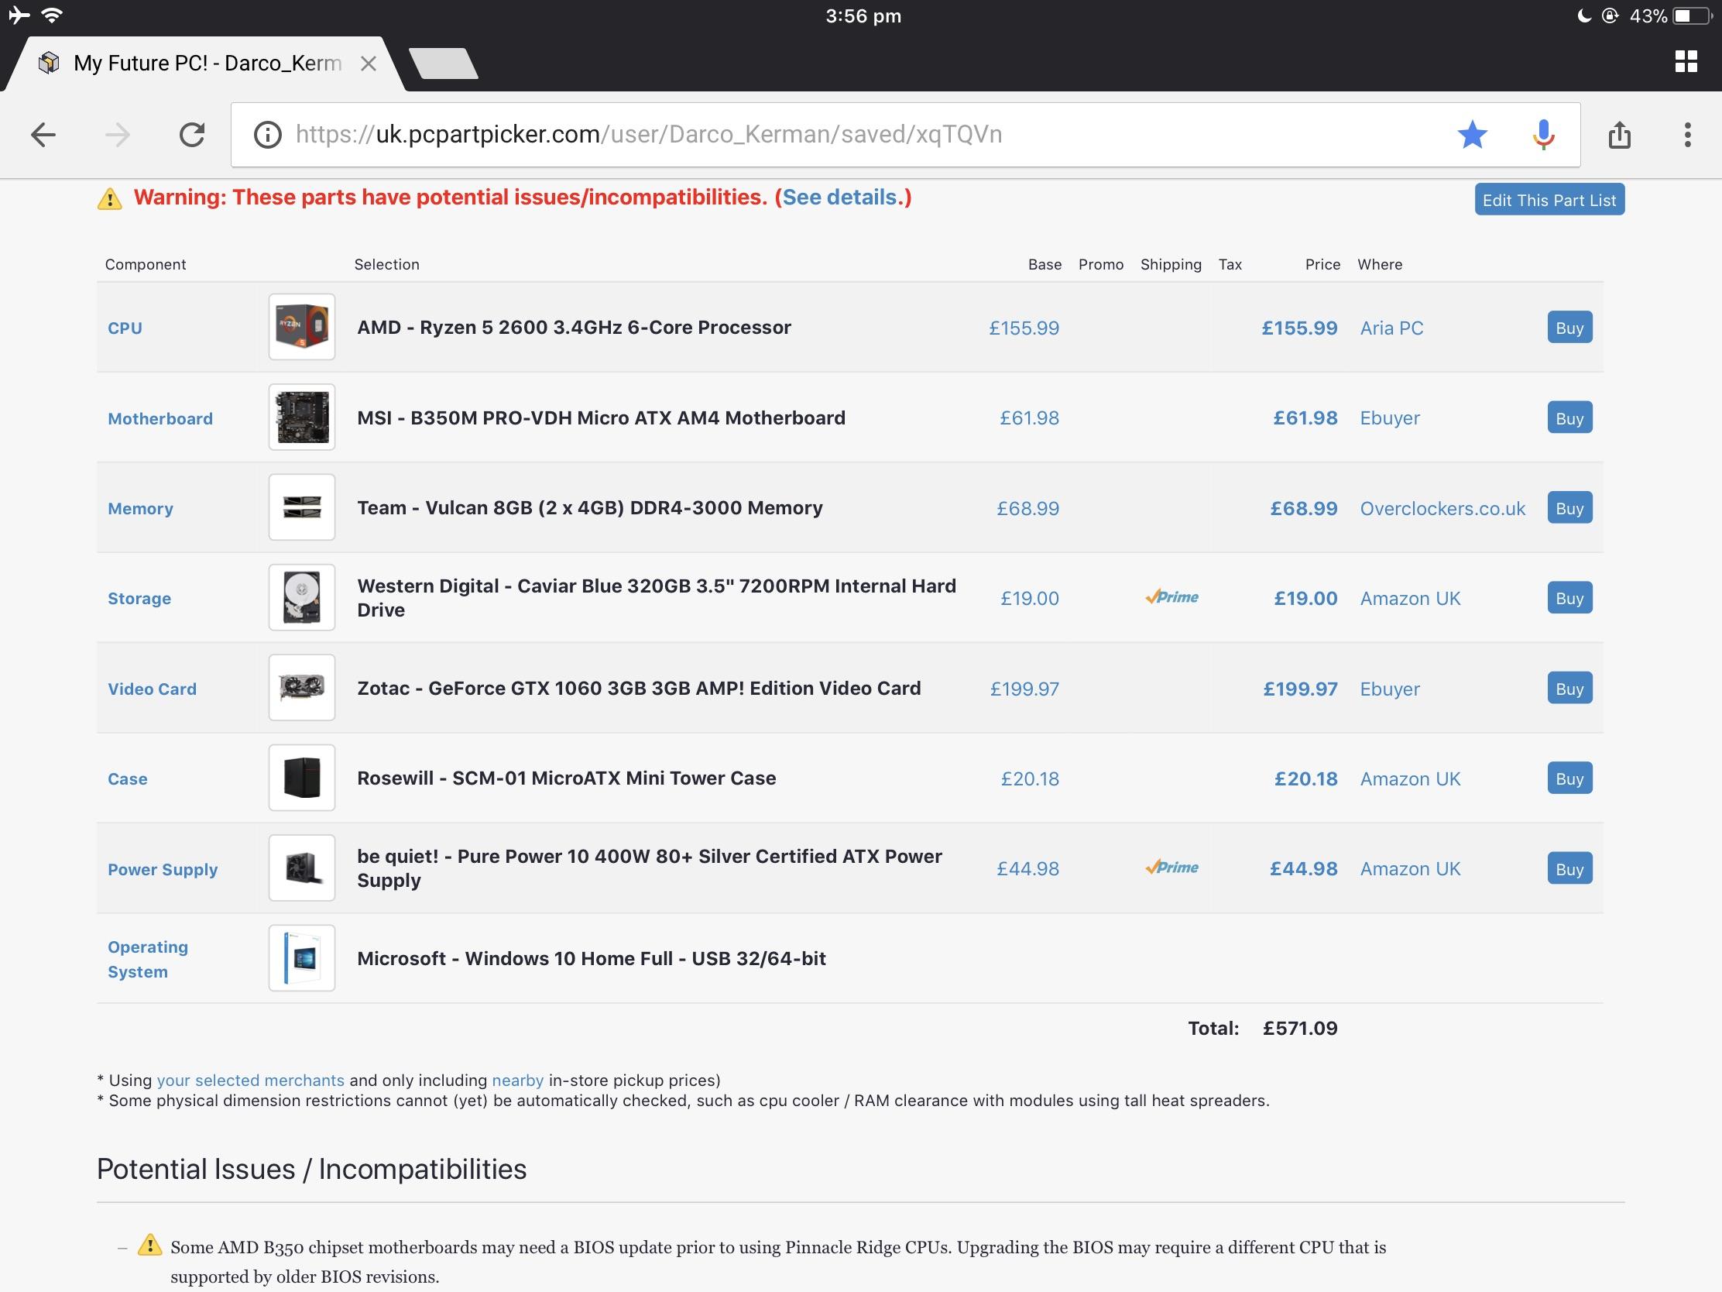Viewport: 1722px width, 1292px height.
Task: Open the tab overview grid icon
Action: coord(1686,60)
